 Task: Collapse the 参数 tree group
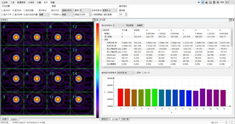point(103,40)
